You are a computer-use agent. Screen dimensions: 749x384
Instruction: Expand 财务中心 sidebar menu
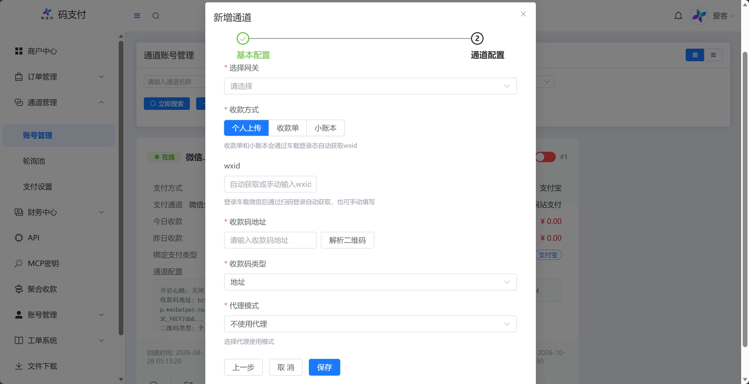[59, 212]
